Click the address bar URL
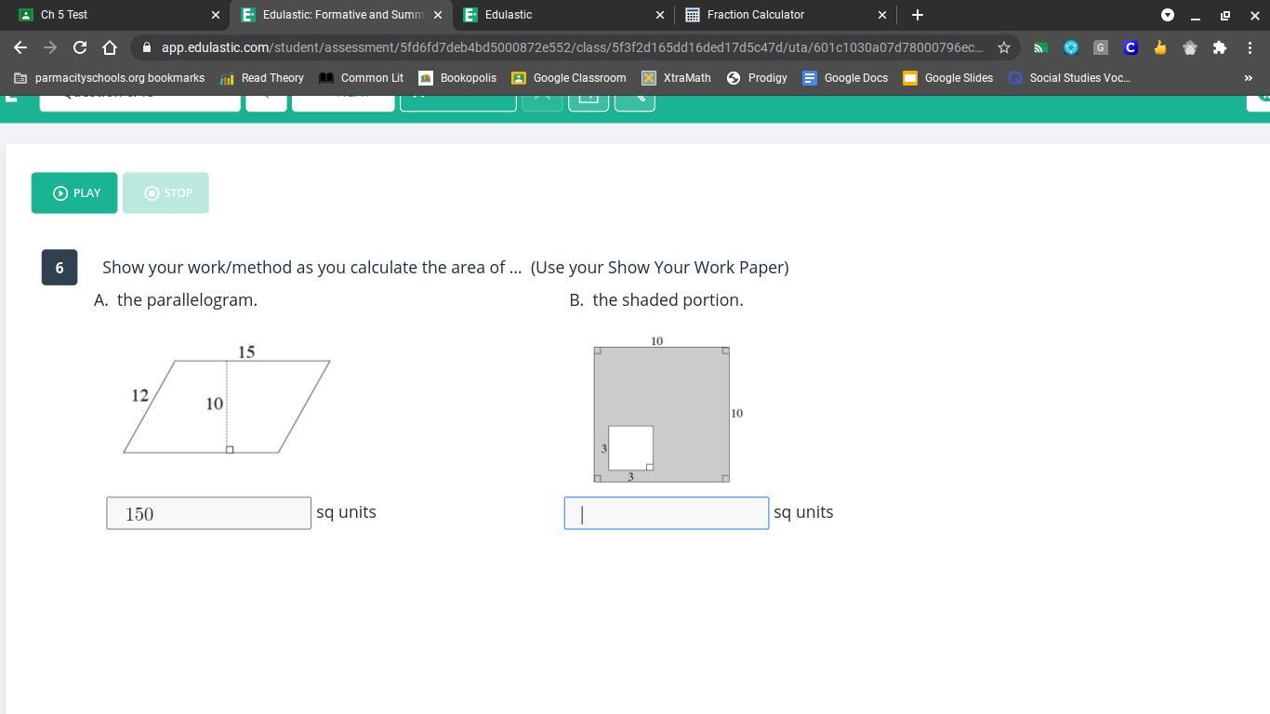 pyautogui.click(x=571, y=47)
